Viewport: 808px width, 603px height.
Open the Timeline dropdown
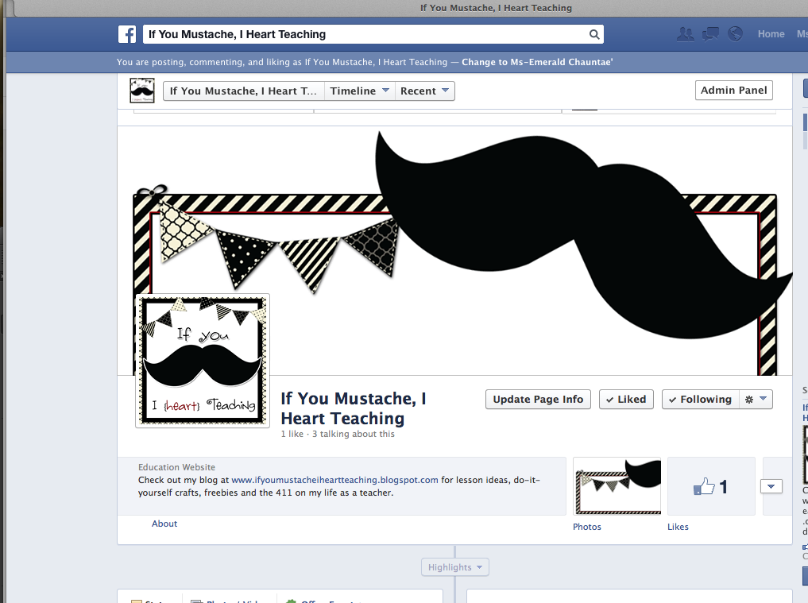click(359, 91)
